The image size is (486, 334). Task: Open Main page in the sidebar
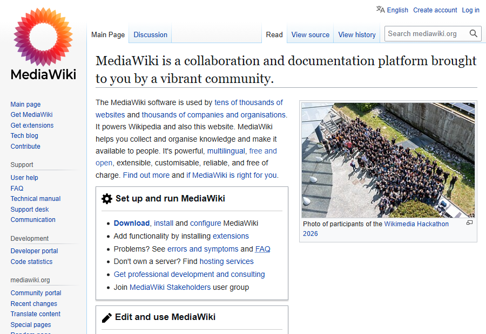point(25,104)
